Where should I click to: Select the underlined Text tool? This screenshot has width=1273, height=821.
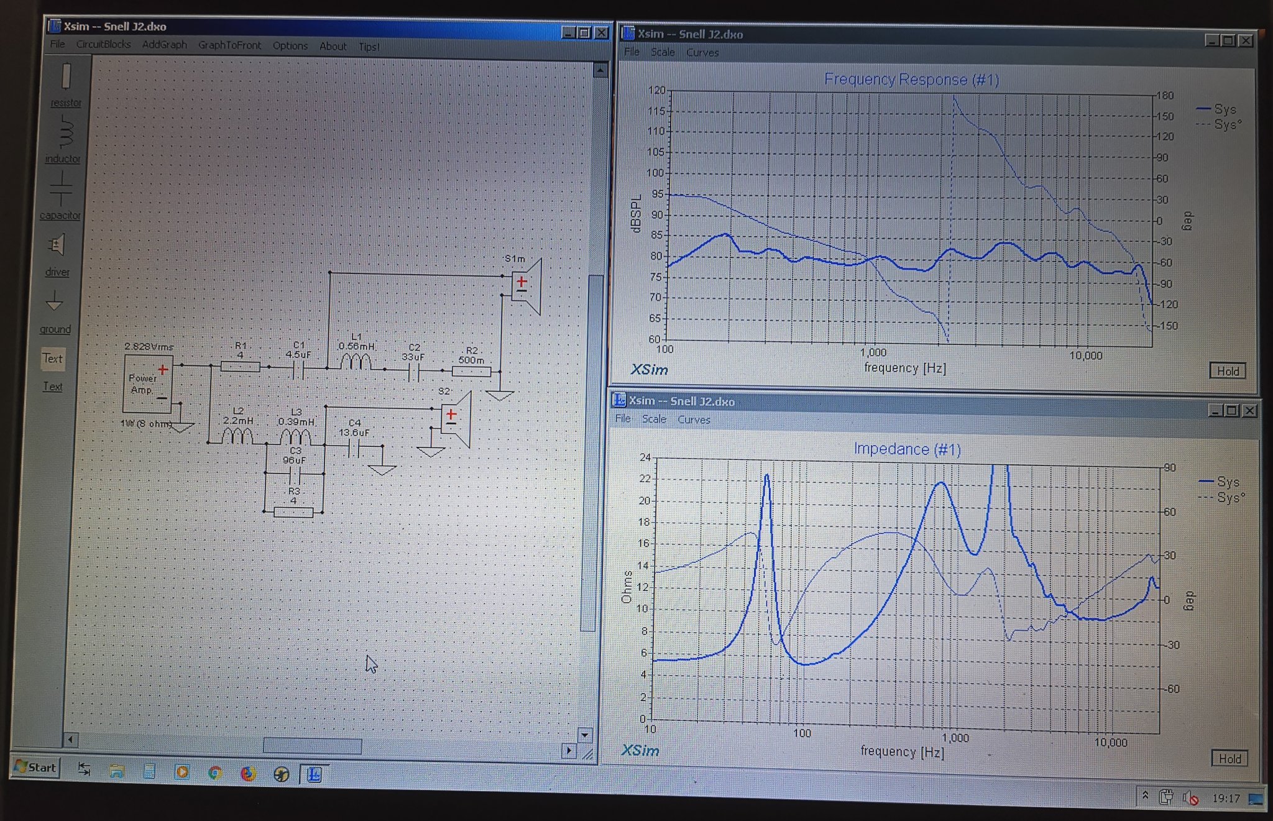52,387
